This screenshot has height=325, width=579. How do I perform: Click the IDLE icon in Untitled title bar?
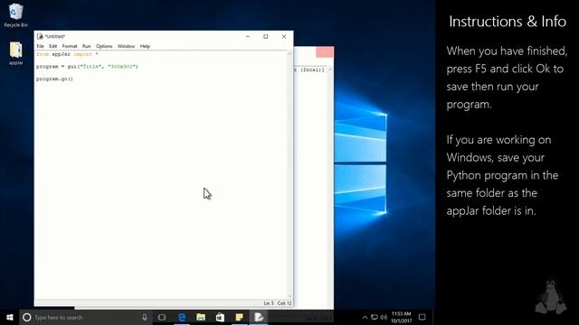click(x=40, y=36)
